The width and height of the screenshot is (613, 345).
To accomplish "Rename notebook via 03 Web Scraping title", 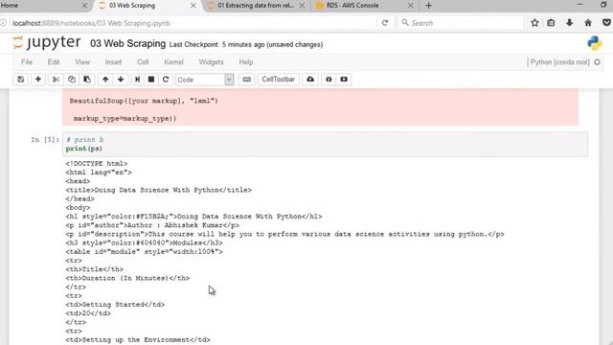I will click(x=127, y=43).
